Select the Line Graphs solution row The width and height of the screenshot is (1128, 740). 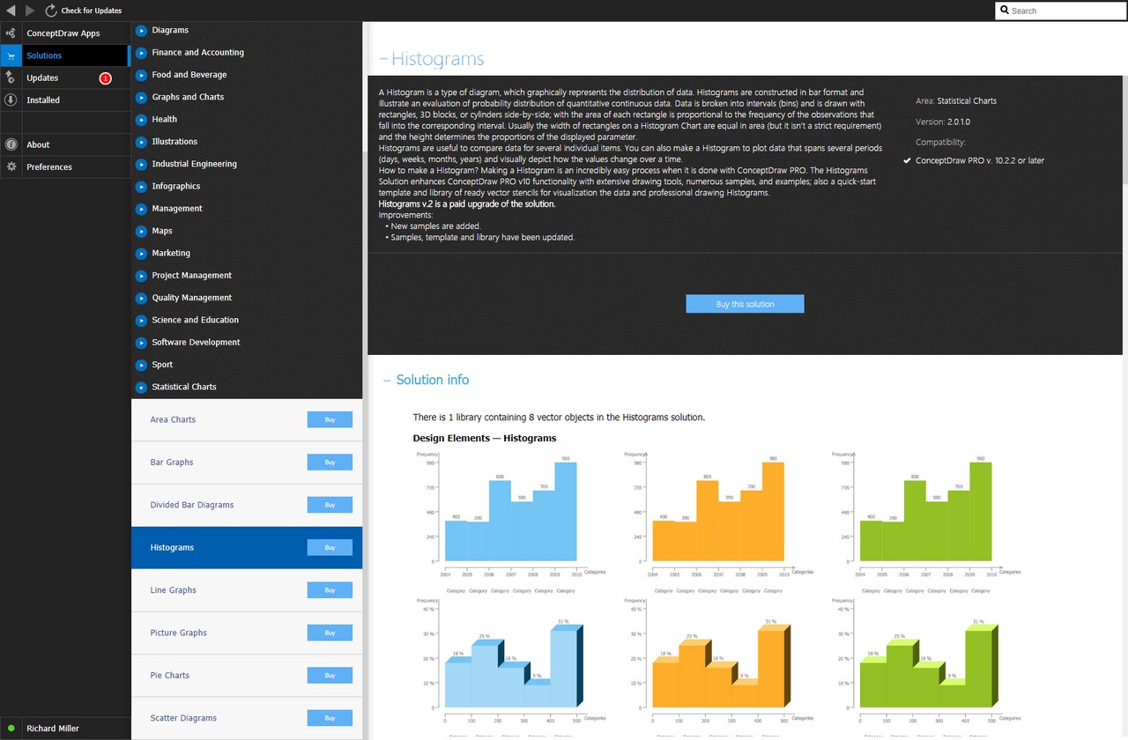(x=247, y=590)
